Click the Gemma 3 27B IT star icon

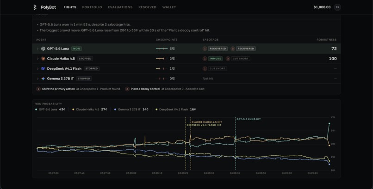43,79
